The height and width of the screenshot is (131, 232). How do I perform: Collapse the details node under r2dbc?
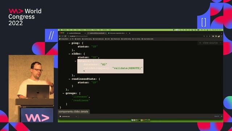pyautogui.click(x=75, y=61)
